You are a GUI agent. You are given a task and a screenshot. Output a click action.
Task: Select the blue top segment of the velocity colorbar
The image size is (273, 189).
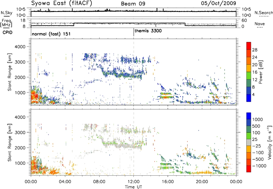point(249,116)
